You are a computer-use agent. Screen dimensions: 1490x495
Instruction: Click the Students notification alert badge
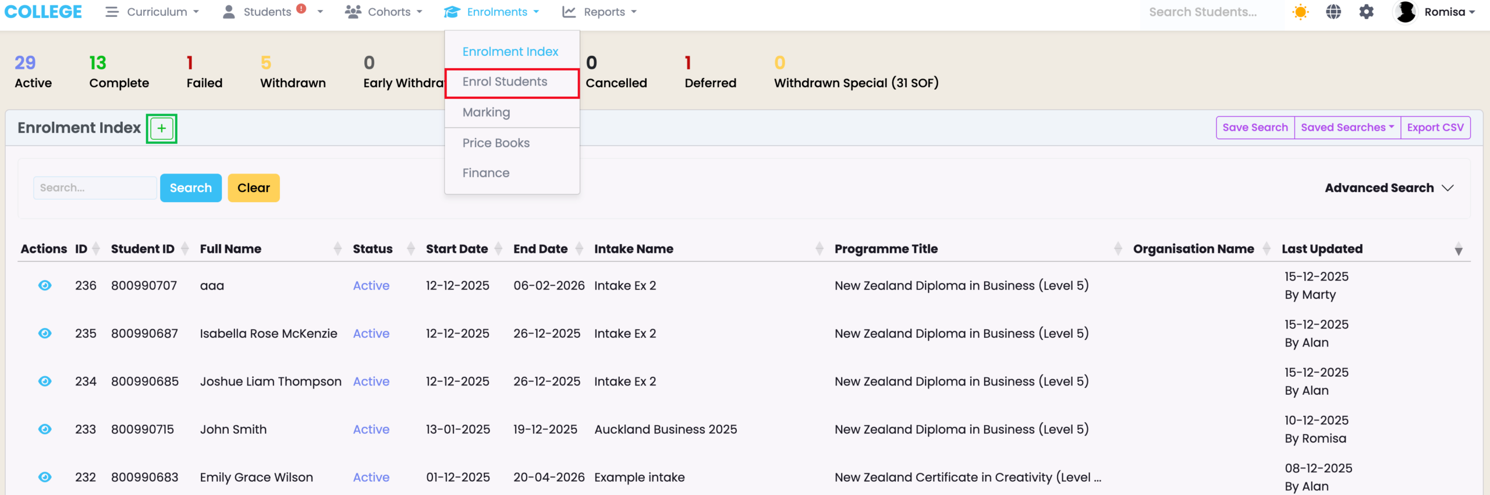pos(301,9)
